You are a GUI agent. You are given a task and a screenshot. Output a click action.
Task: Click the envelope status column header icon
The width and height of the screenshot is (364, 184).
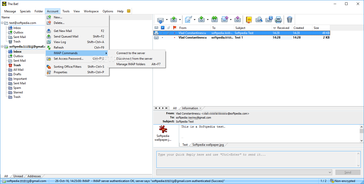pos(156,28)
